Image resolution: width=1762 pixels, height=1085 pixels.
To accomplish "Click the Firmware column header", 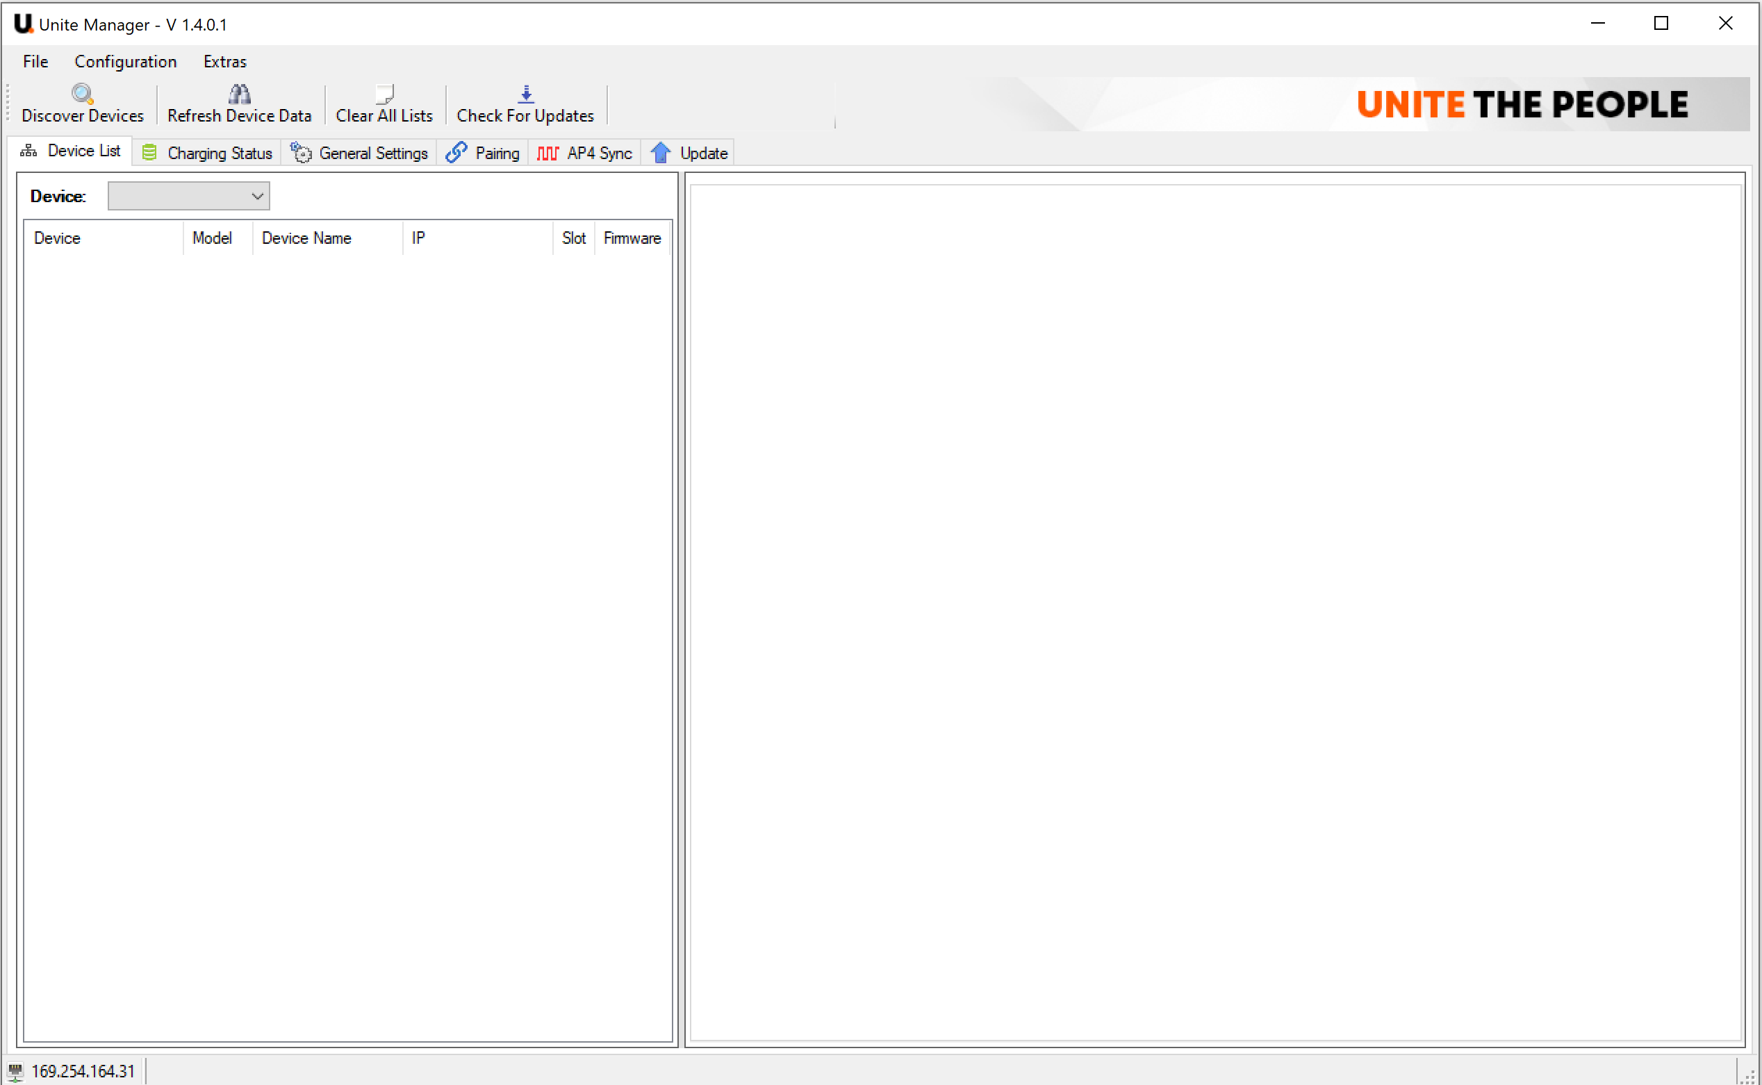I will pos(632,238).
